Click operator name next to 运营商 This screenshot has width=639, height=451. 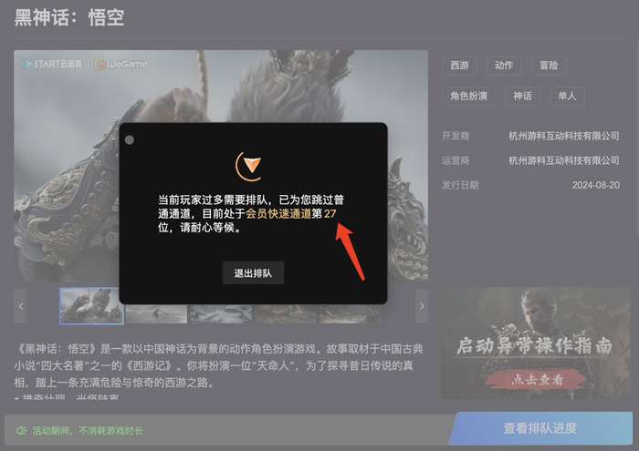pos(564,160)
